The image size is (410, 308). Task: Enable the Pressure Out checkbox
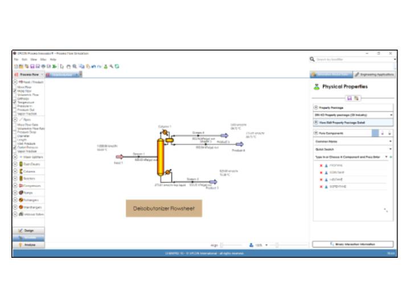(15, 110)
